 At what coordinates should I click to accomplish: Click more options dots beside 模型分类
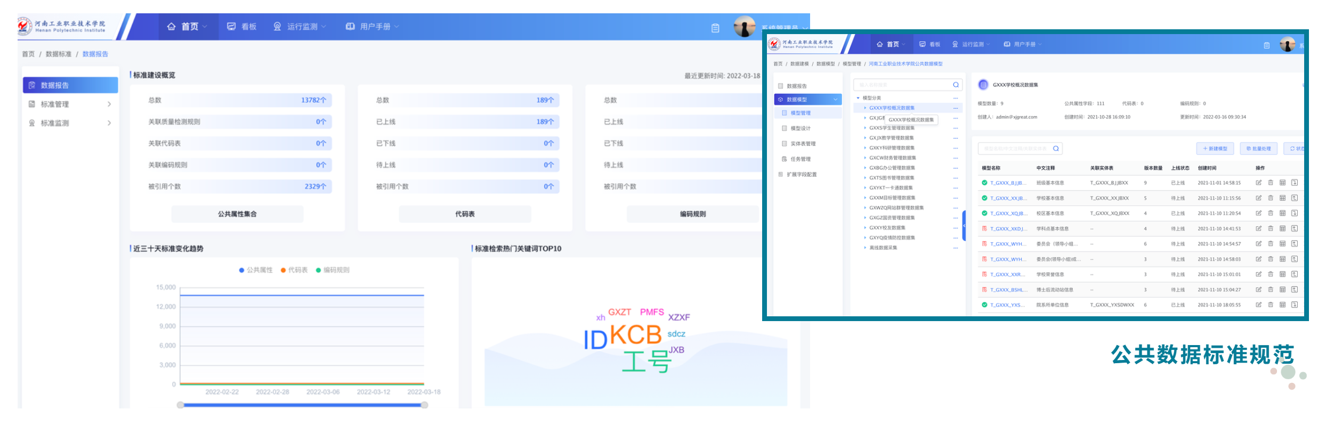(x=956, y=99)
